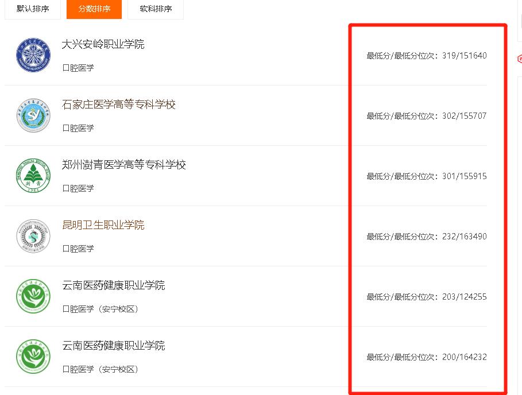
Task: Click the bottom 云南医药健康职业学院 logo
Action: pos(33,357)
